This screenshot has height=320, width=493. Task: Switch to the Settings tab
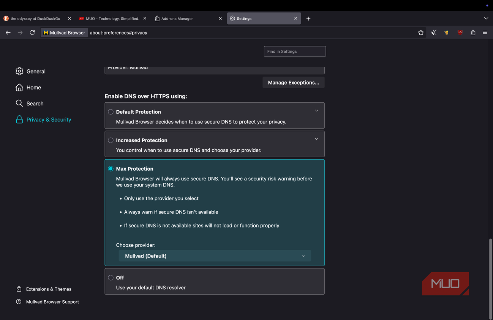(x=264, y=19)
